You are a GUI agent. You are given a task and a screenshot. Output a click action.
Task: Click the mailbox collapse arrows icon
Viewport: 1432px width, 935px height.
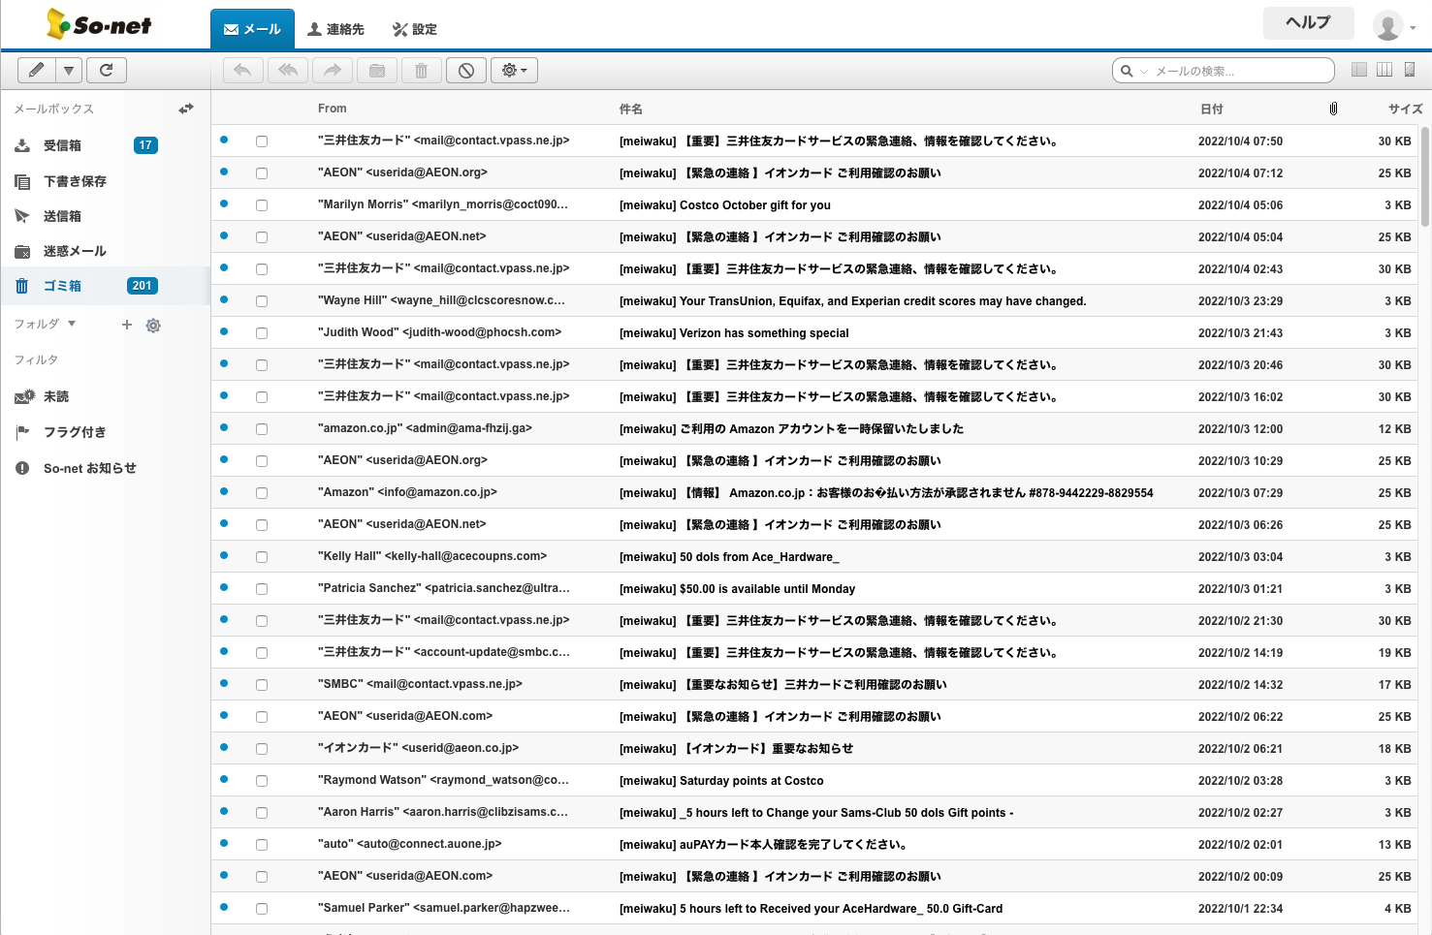pos(186,109)
